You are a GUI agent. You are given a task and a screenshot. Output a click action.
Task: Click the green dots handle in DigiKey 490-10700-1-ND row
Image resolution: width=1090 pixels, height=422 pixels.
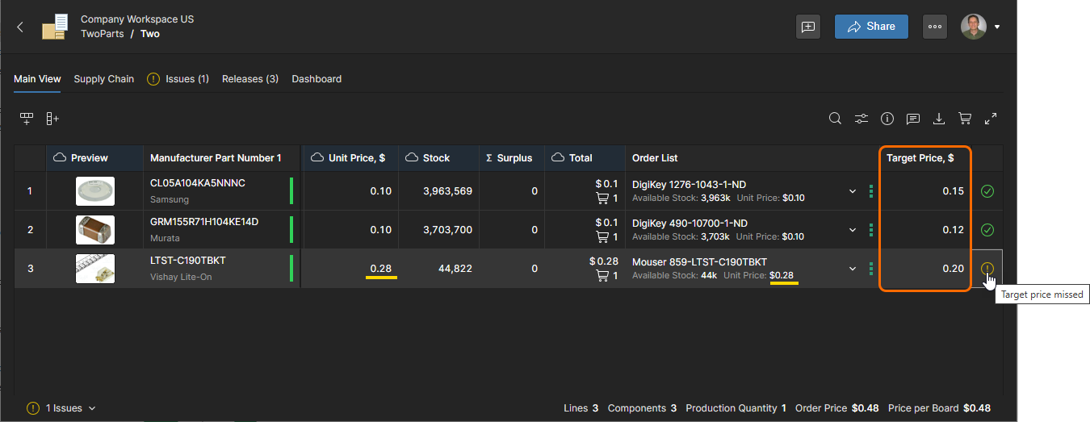tap(870, 230)
